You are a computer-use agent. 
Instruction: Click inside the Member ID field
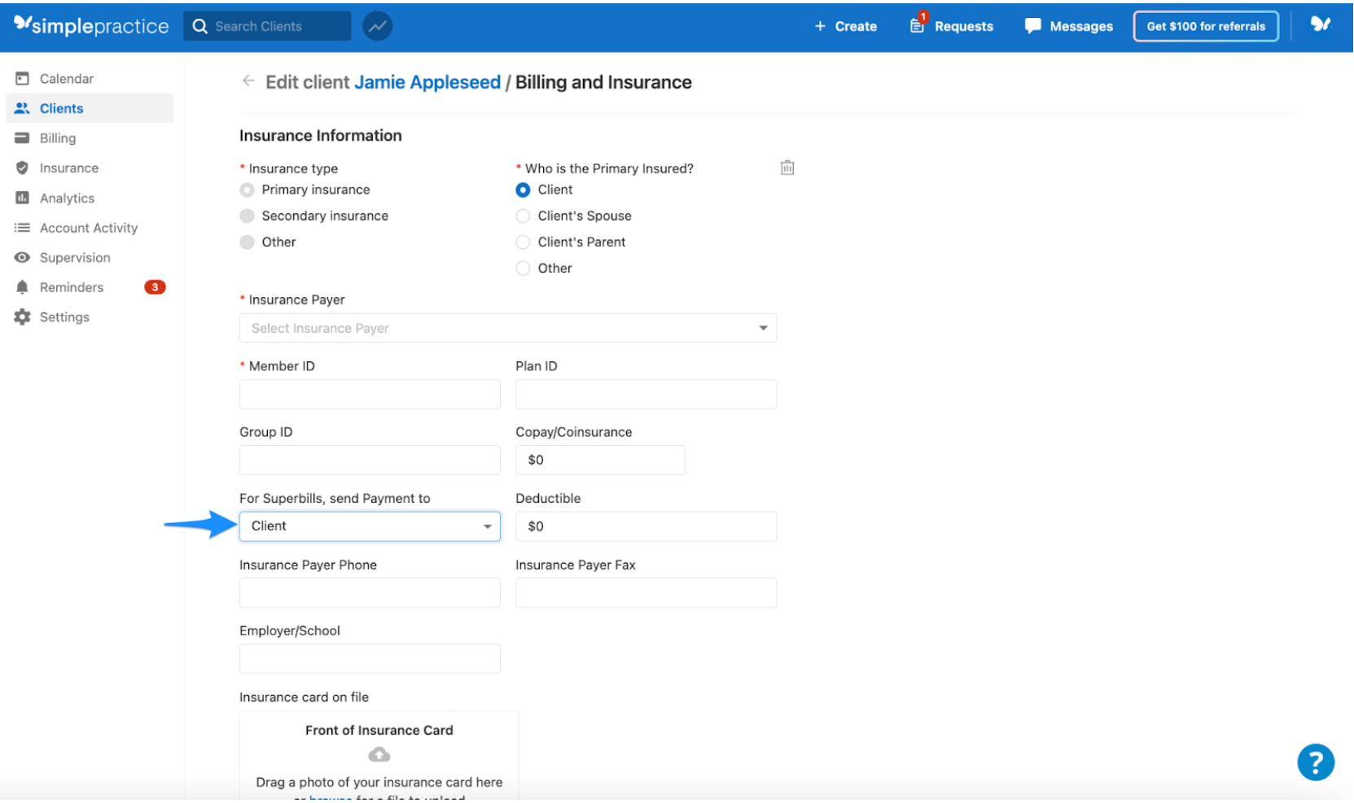tap(369, 394)
